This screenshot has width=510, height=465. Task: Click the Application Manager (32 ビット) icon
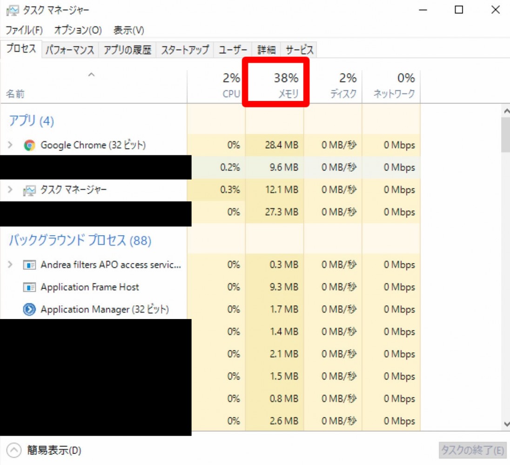29,309
